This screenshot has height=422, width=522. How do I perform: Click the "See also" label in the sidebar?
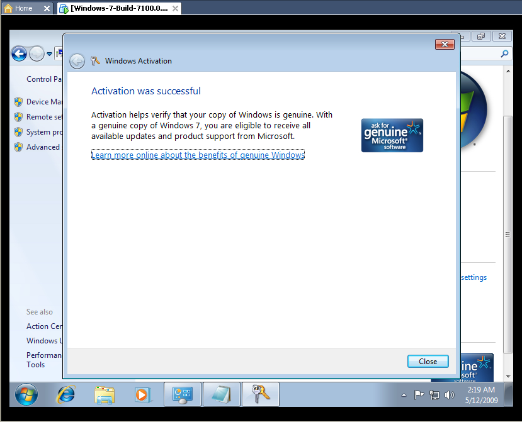tap(40, 312)
